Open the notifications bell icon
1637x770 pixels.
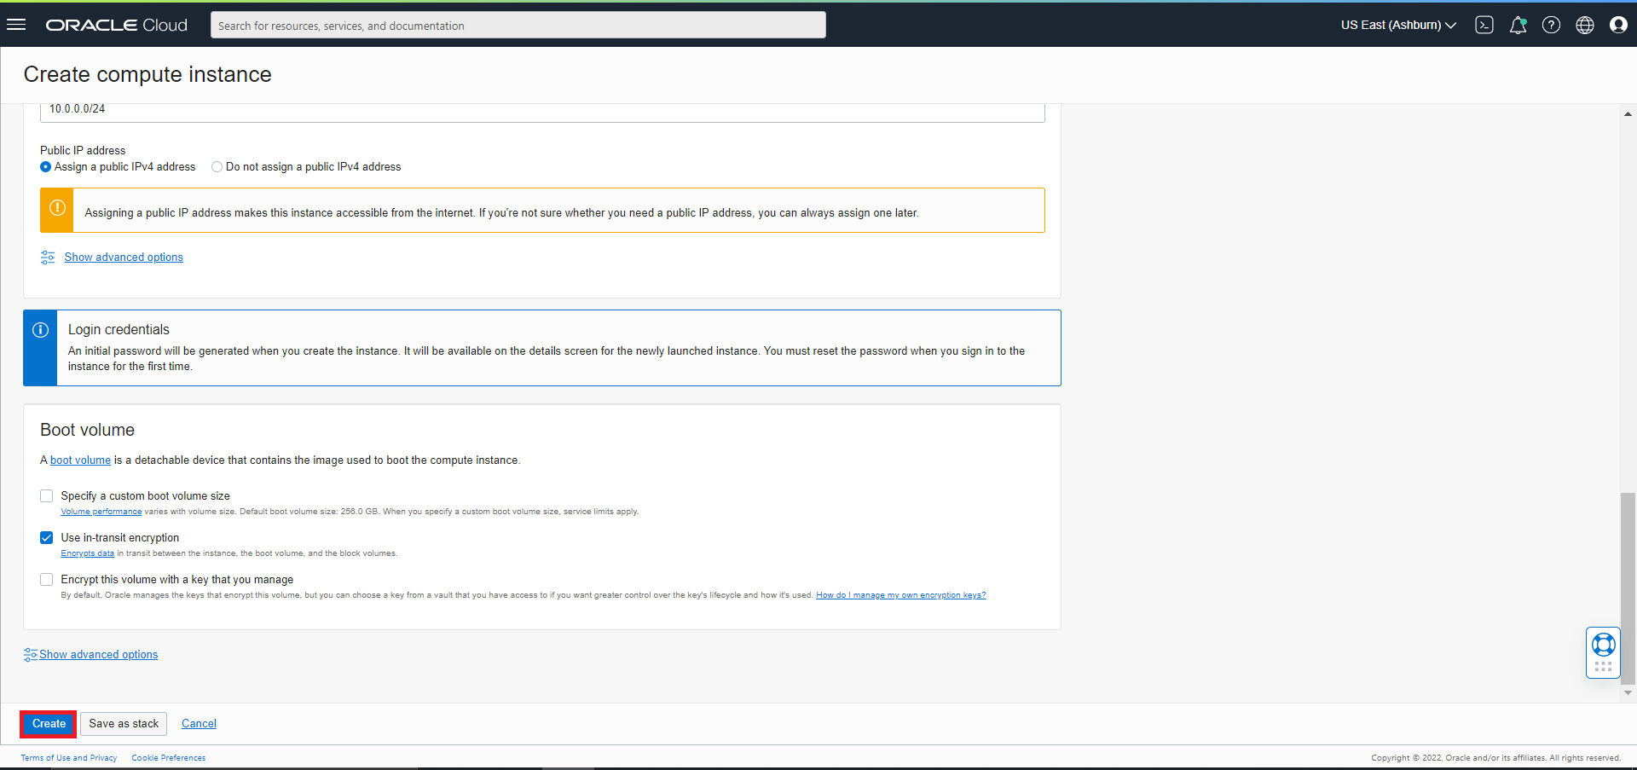pos(1518,25)
